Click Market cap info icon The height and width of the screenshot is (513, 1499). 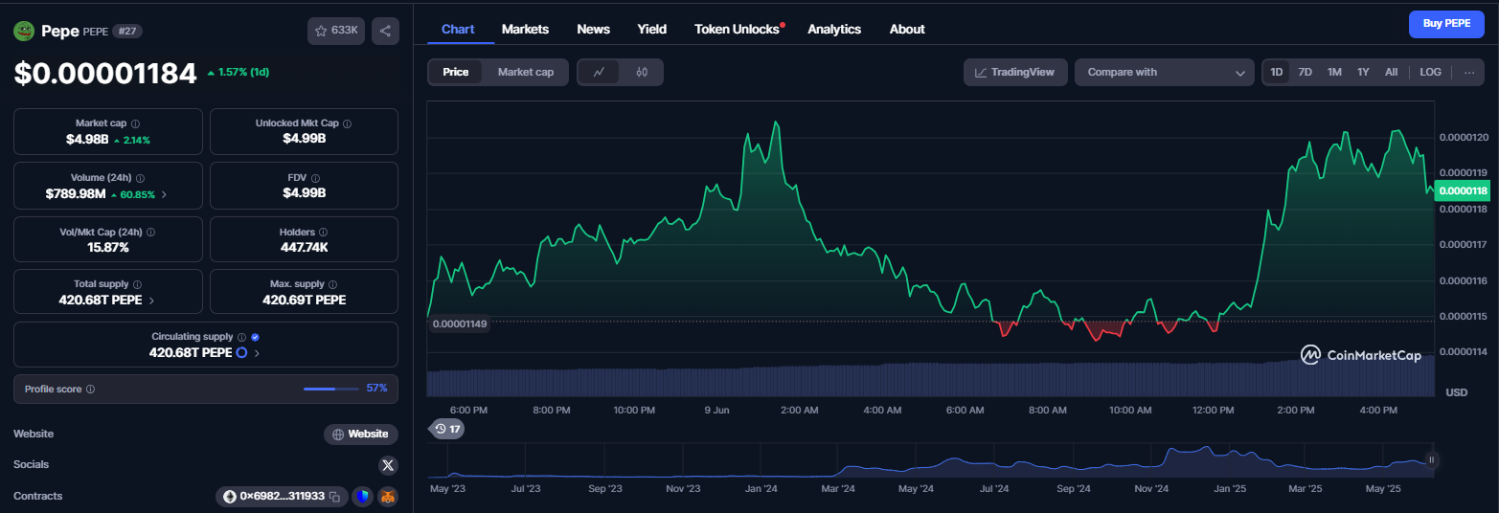[135, 123]
